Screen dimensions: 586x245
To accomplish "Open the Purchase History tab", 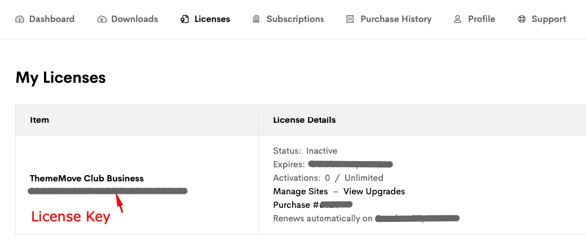I will 389,19.
